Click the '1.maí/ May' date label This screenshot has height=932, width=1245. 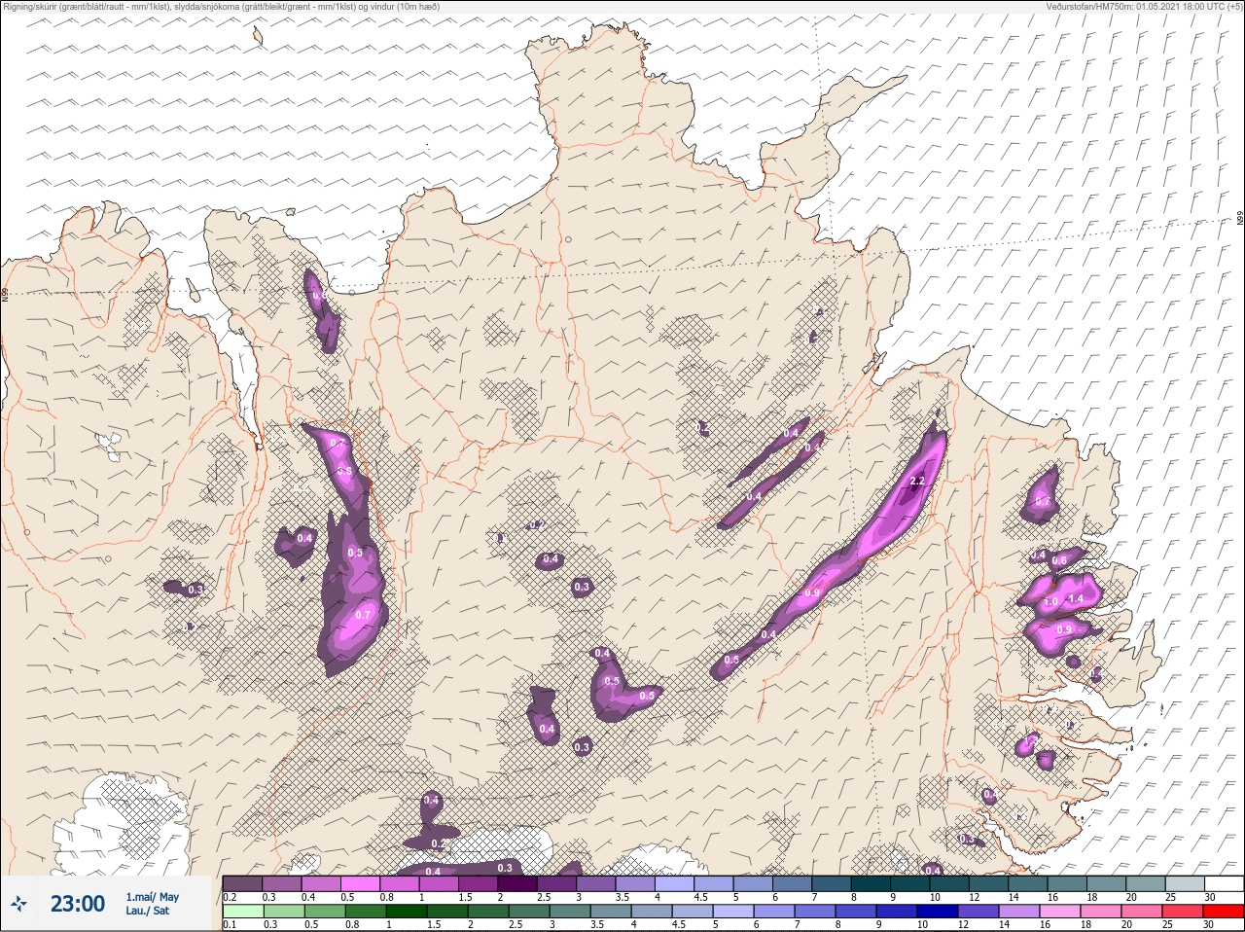click(x=153, y=897)
